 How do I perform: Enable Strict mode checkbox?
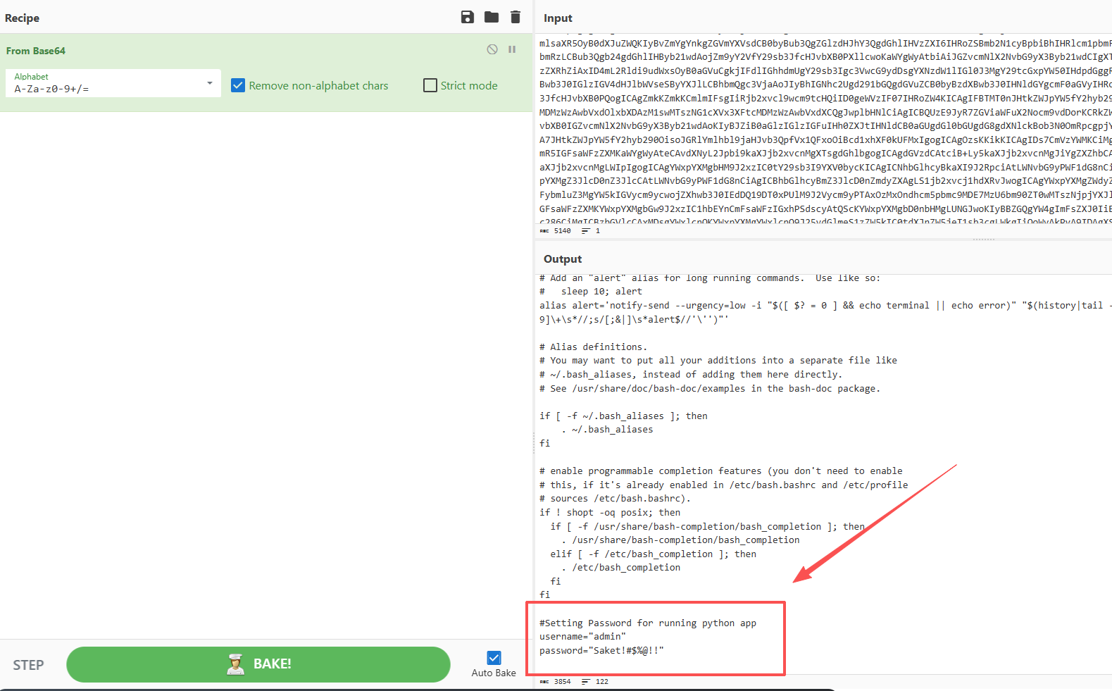[x=430, y=85]
